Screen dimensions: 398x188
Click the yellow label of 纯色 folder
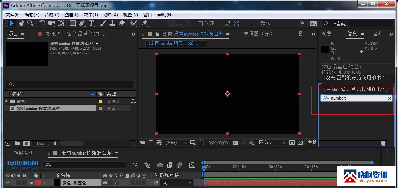[x=100, y=101]
